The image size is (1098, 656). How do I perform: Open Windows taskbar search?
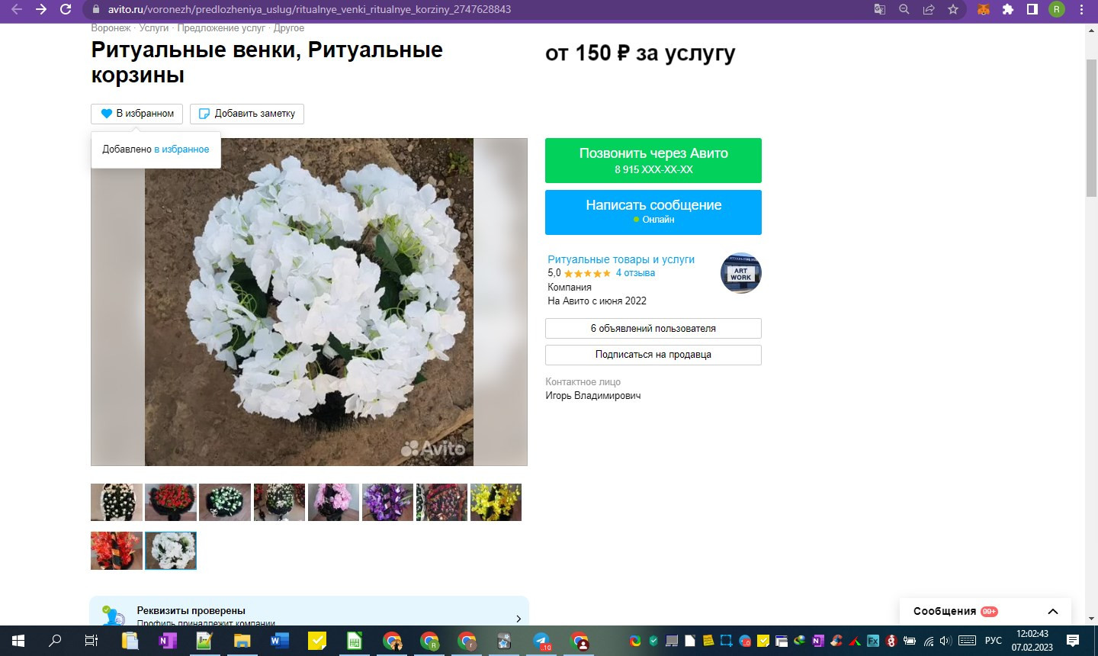pyautogui.click(x=55, y=641)
